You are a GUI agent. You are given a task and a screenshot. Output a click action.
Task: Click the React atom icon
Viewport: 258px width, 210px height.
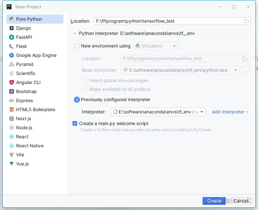pyautogui.click(x=12, y=137)
